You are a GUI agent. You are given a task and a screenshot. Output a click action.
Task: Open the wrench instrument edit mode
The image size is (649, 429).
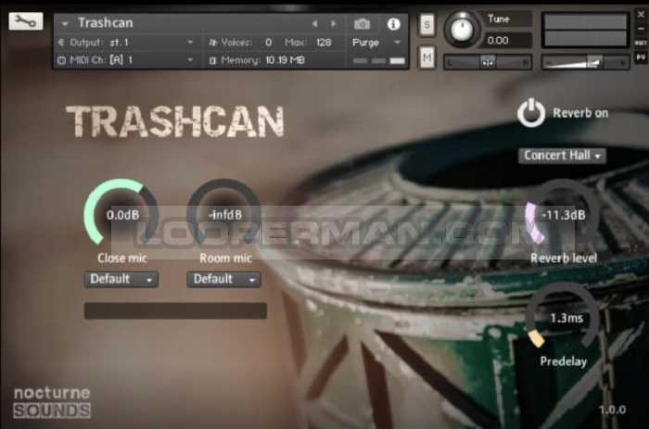pyautogui.click(x=26, y=20)
